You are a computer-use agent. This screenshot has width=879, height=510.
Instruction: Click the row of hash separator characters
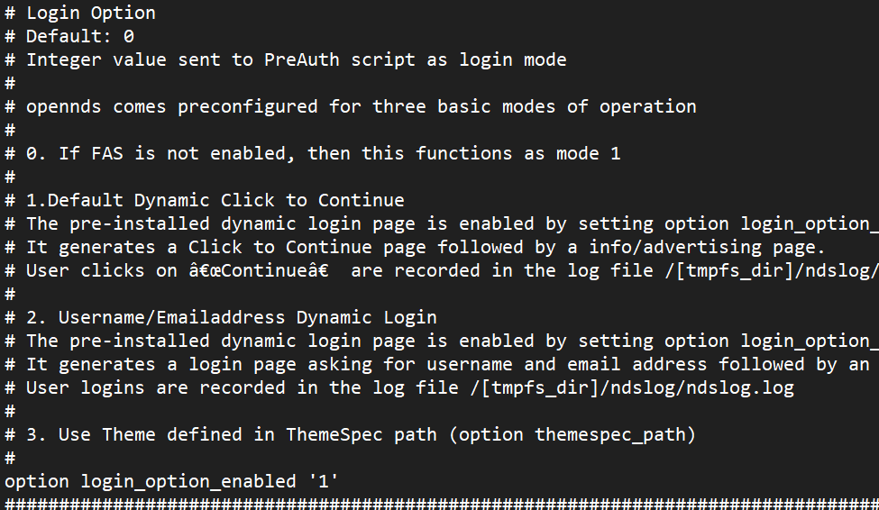pyautogui.click(x=440, y=504)
